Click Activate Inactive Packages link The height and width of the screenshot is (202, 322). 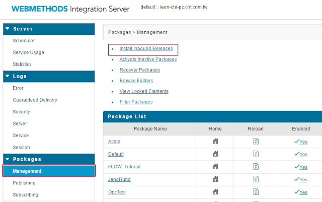(148, 59)
